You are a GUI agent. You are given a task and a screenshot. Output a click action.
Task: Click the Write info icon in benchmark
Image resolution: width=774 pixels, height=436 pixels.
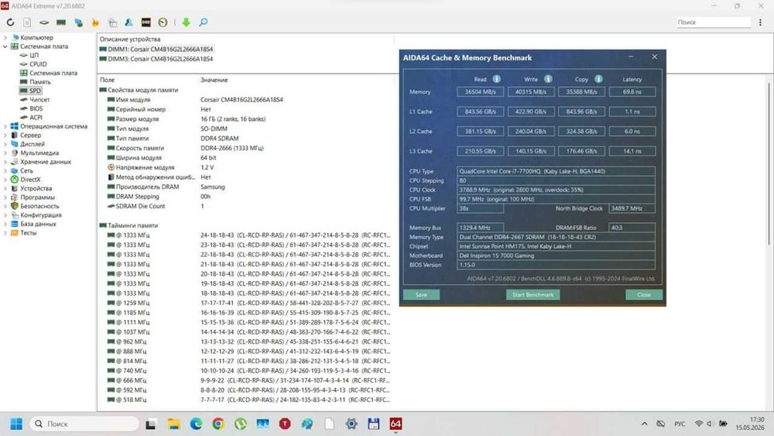click(x=548, y=79)
